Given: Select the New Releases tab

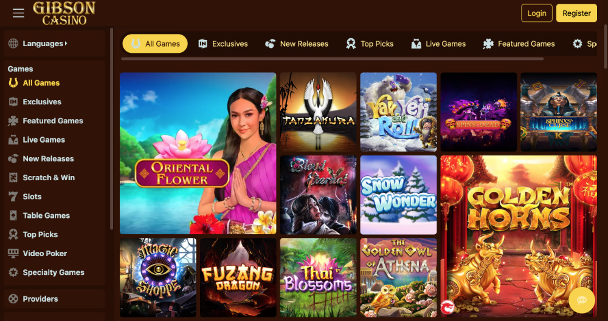Looking at the screenshot, I should 297,44.
